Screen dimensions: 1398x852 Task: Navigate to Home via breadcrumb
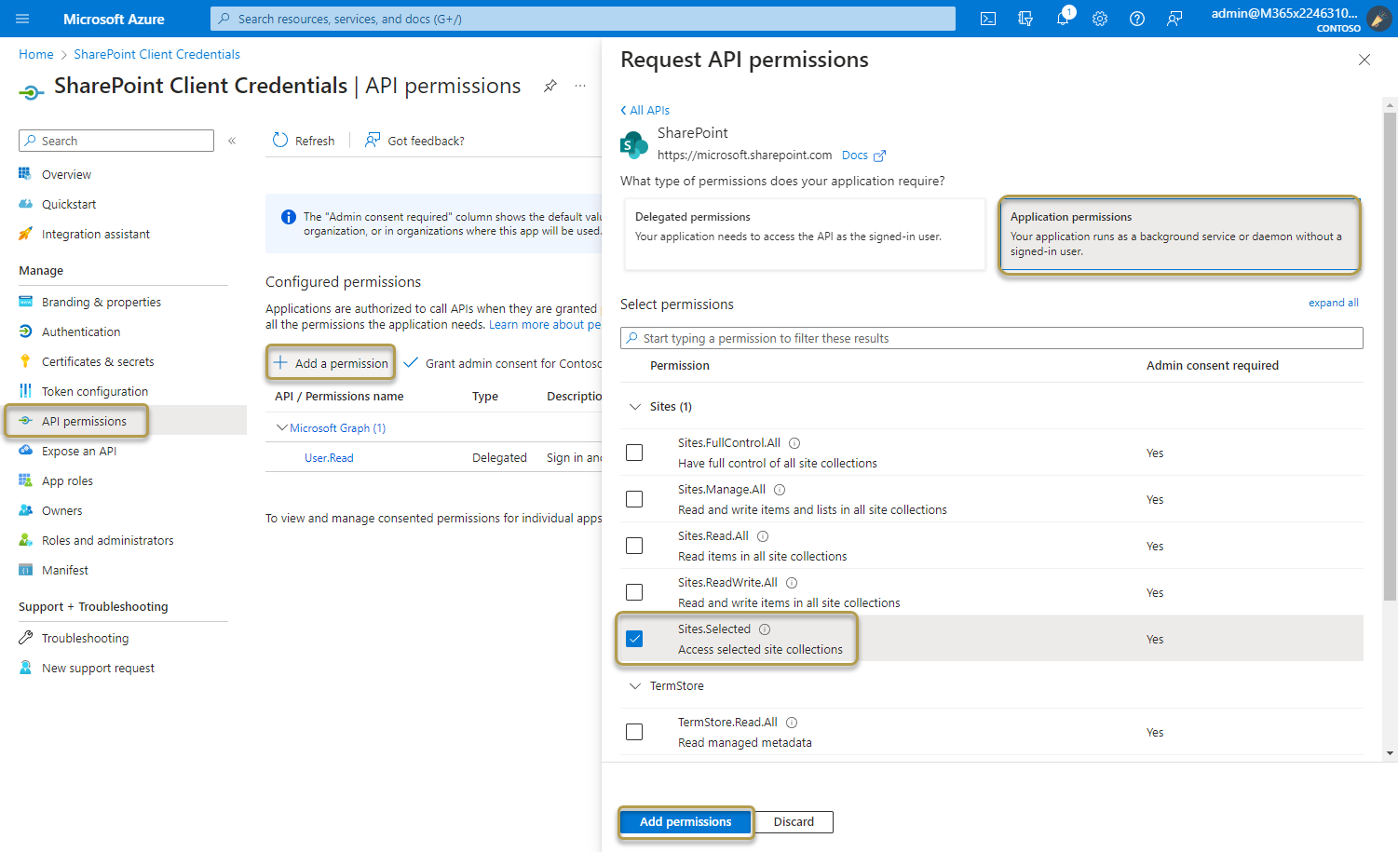pyautogui.click(x=35, y=53)
